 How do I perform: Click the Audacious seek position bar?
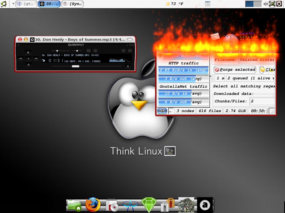pos(87,66)
